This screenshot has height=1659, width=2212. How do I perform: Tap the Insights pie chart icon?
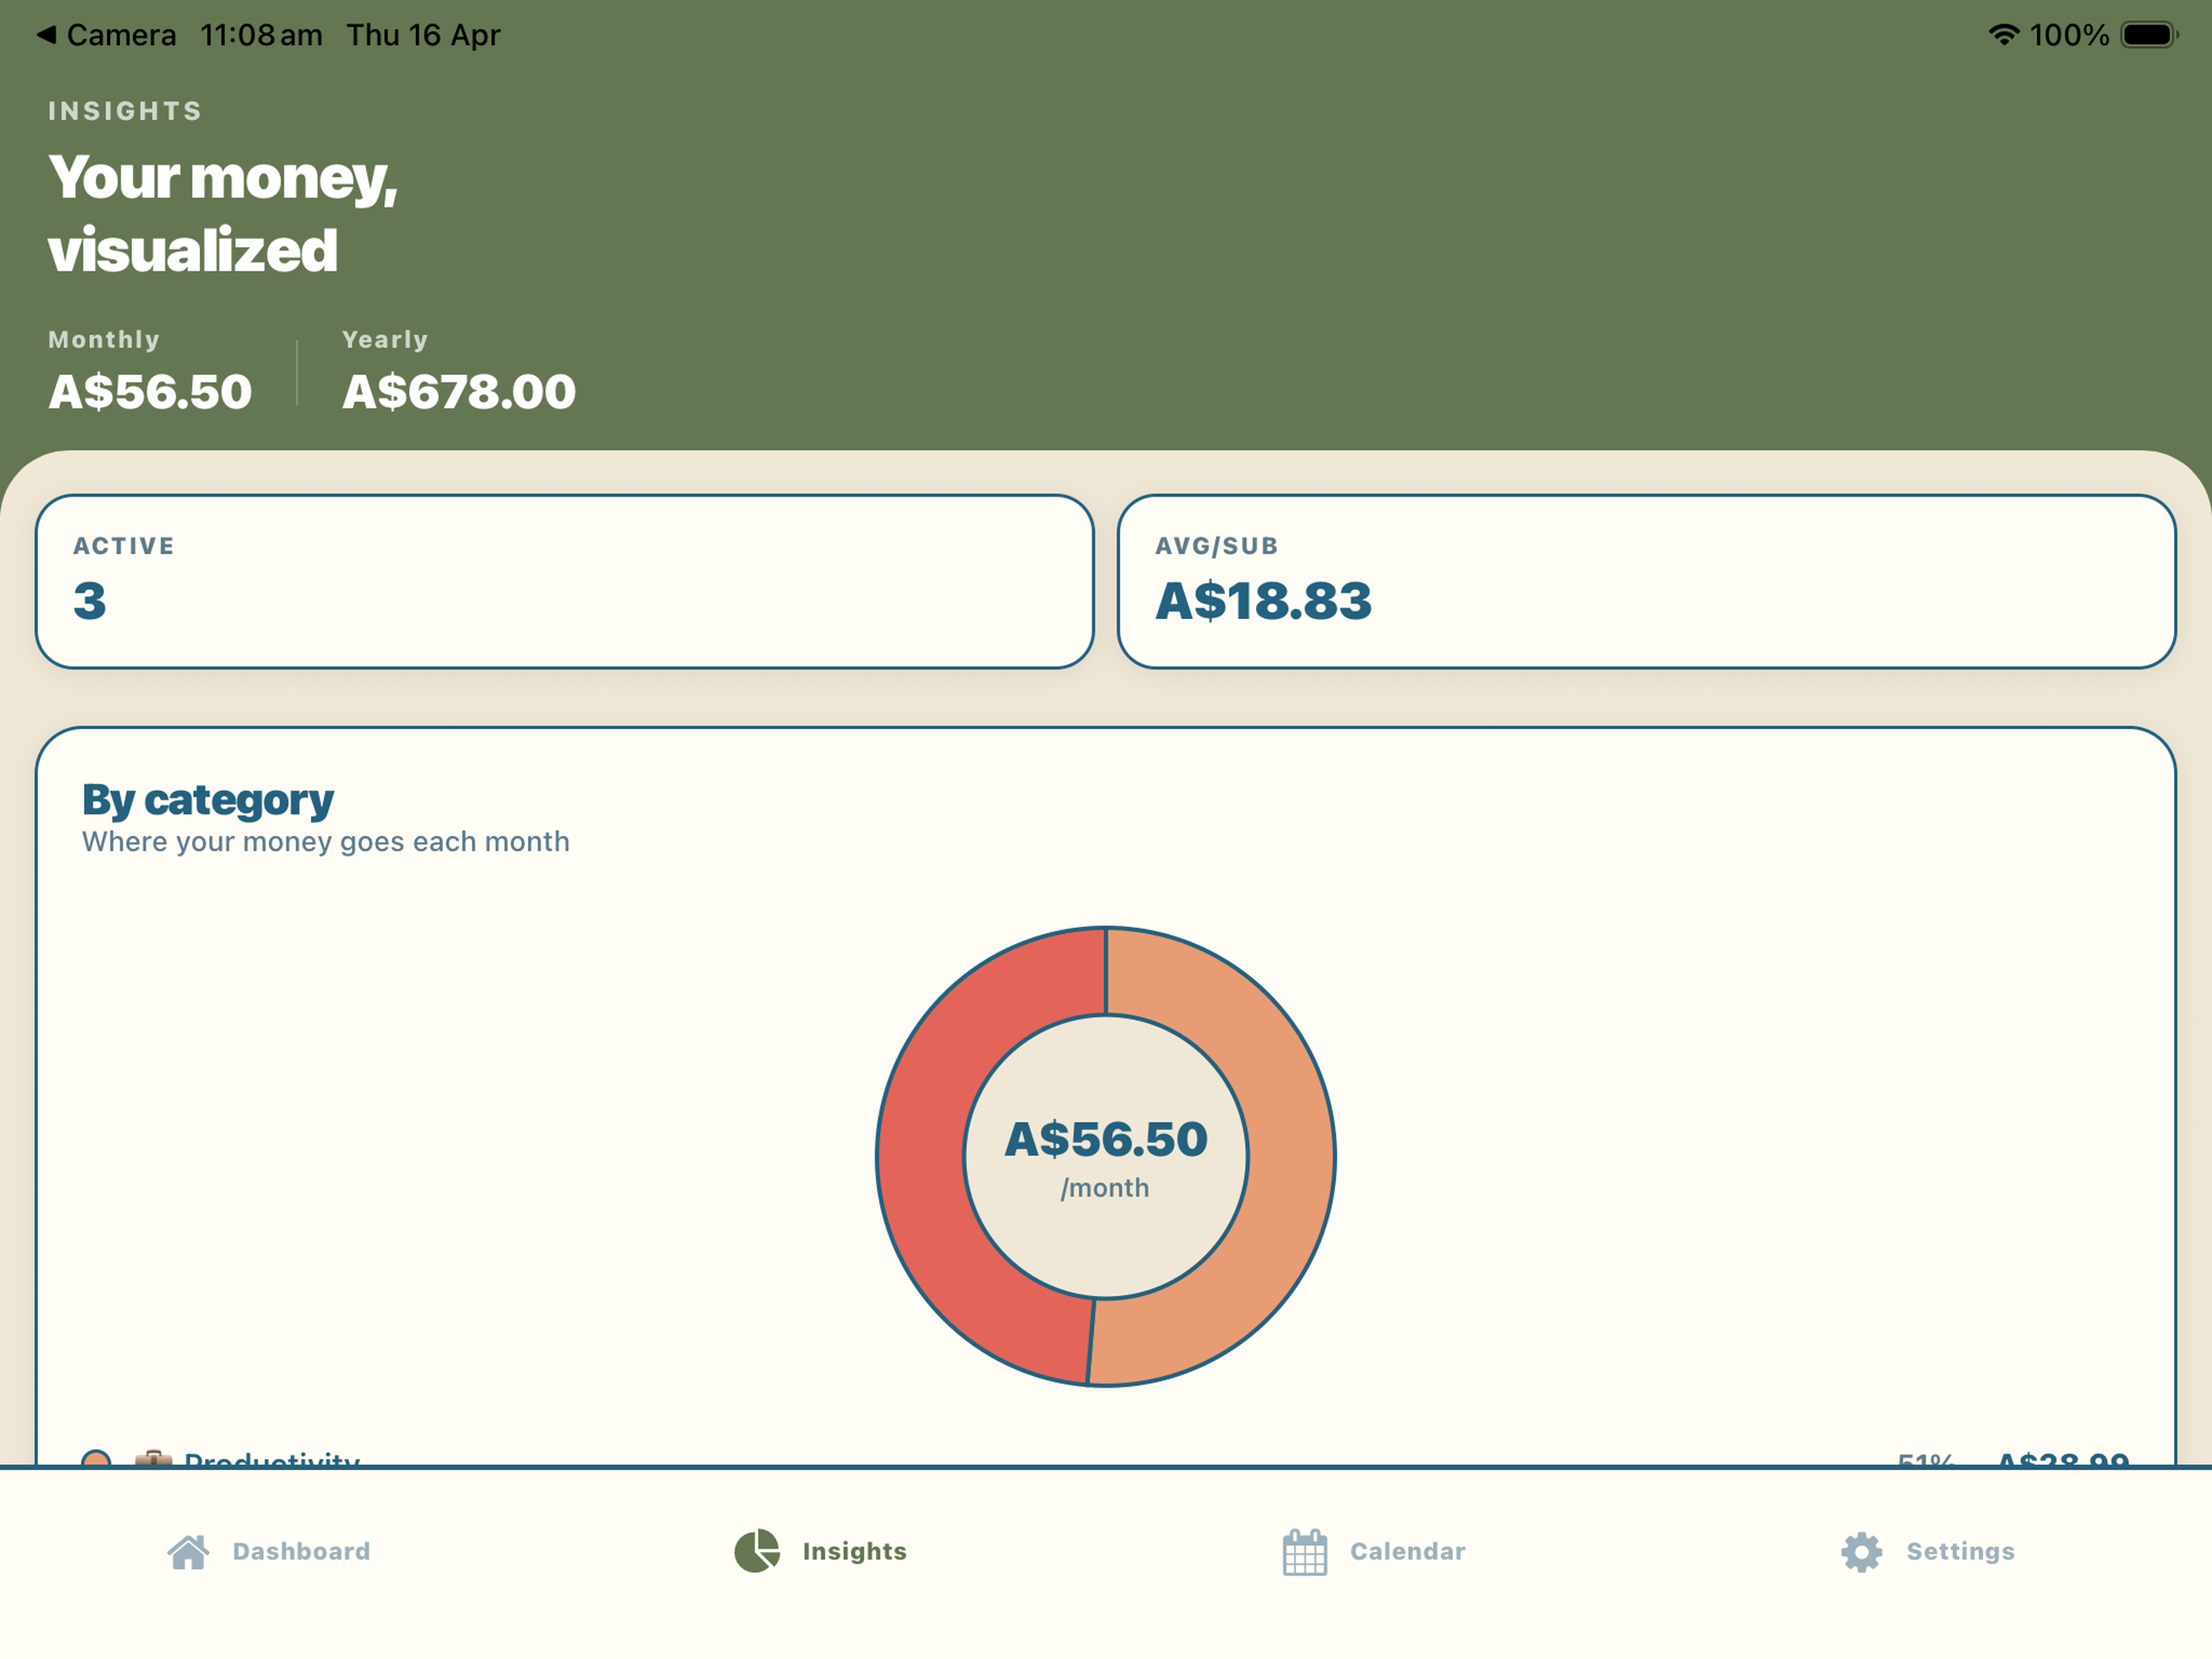coord(757,1551)
